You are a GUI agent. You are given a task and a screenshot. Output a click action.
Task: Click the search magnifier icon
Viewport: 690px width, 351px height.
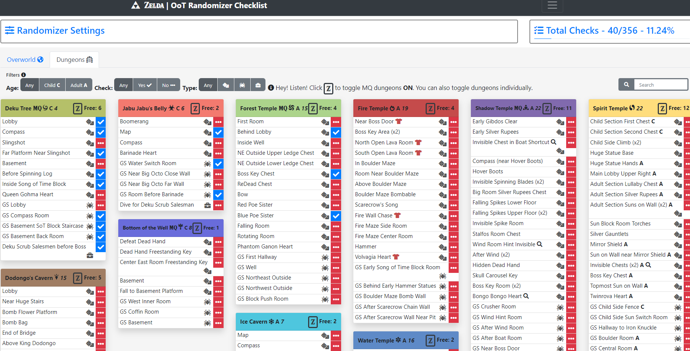click(x=626, y=84)
